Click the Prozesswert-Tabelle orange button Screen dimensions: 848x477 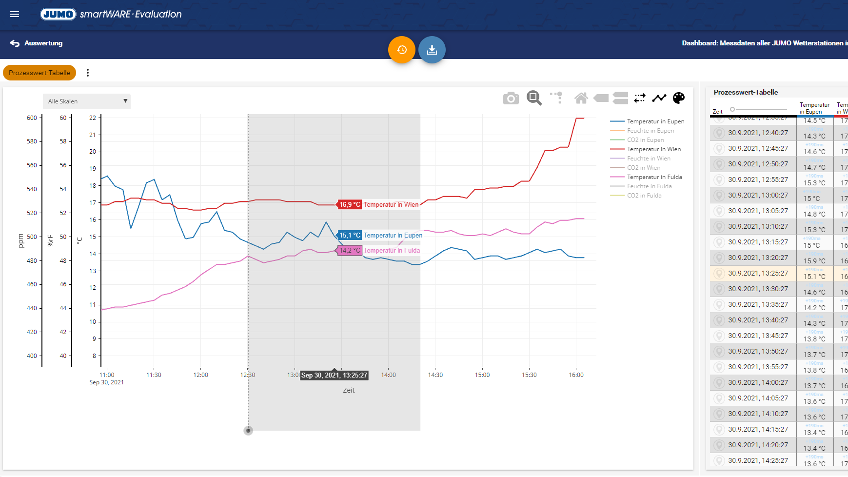point(39,73)
